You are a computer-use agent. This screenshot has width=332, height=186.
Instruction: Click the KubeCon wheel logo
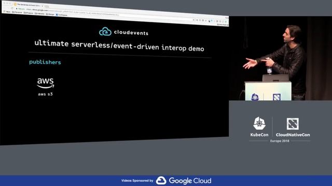point(259,123)
